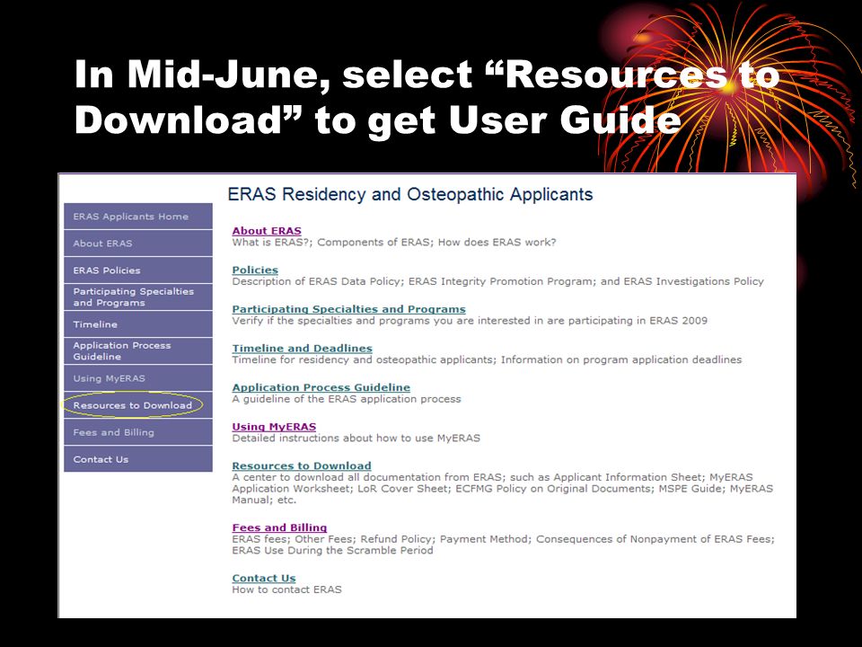Follow Resources to Download content link
The height and width of the screenshot is (647, 862).
[302, 465]
